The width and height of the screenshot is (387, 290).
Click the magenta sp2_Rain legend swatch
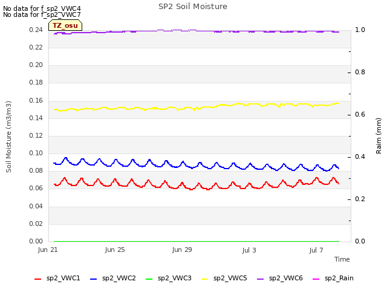pos(316,279)
